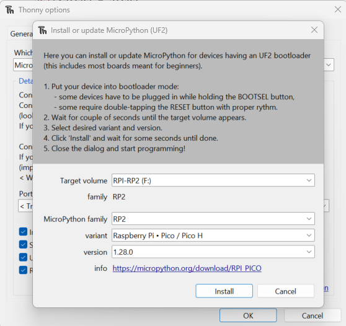Click Cancel in the Thonny options window
The width and height of the screenshot is (346, 326).
(313, 315)
